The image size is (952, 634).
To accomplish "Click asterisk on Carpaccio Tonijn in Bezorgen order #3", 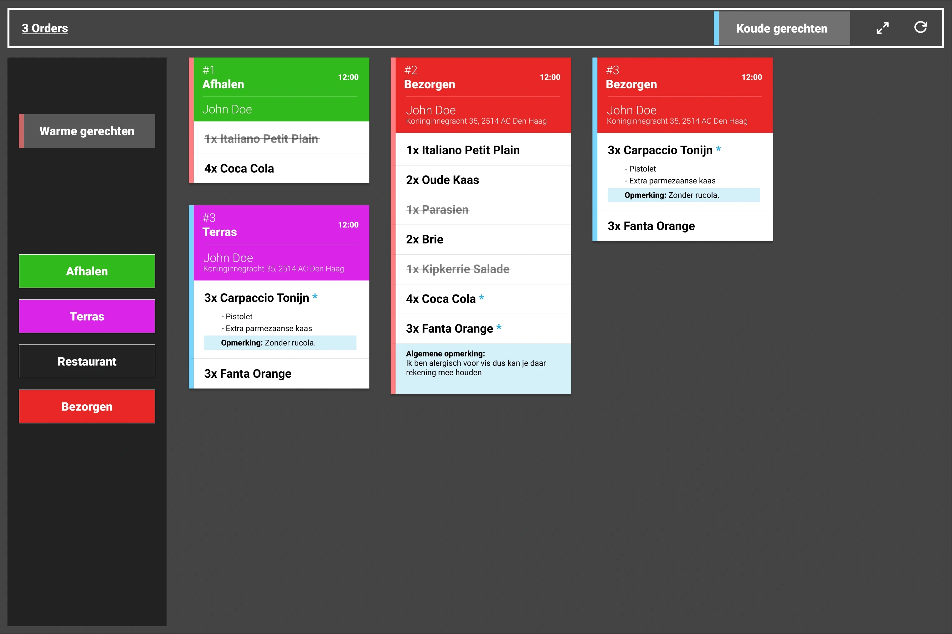I will (718, 149).
